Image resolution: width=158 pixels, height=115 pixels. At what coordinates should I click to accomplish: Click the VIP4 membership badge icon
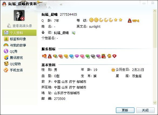[133, 21]
